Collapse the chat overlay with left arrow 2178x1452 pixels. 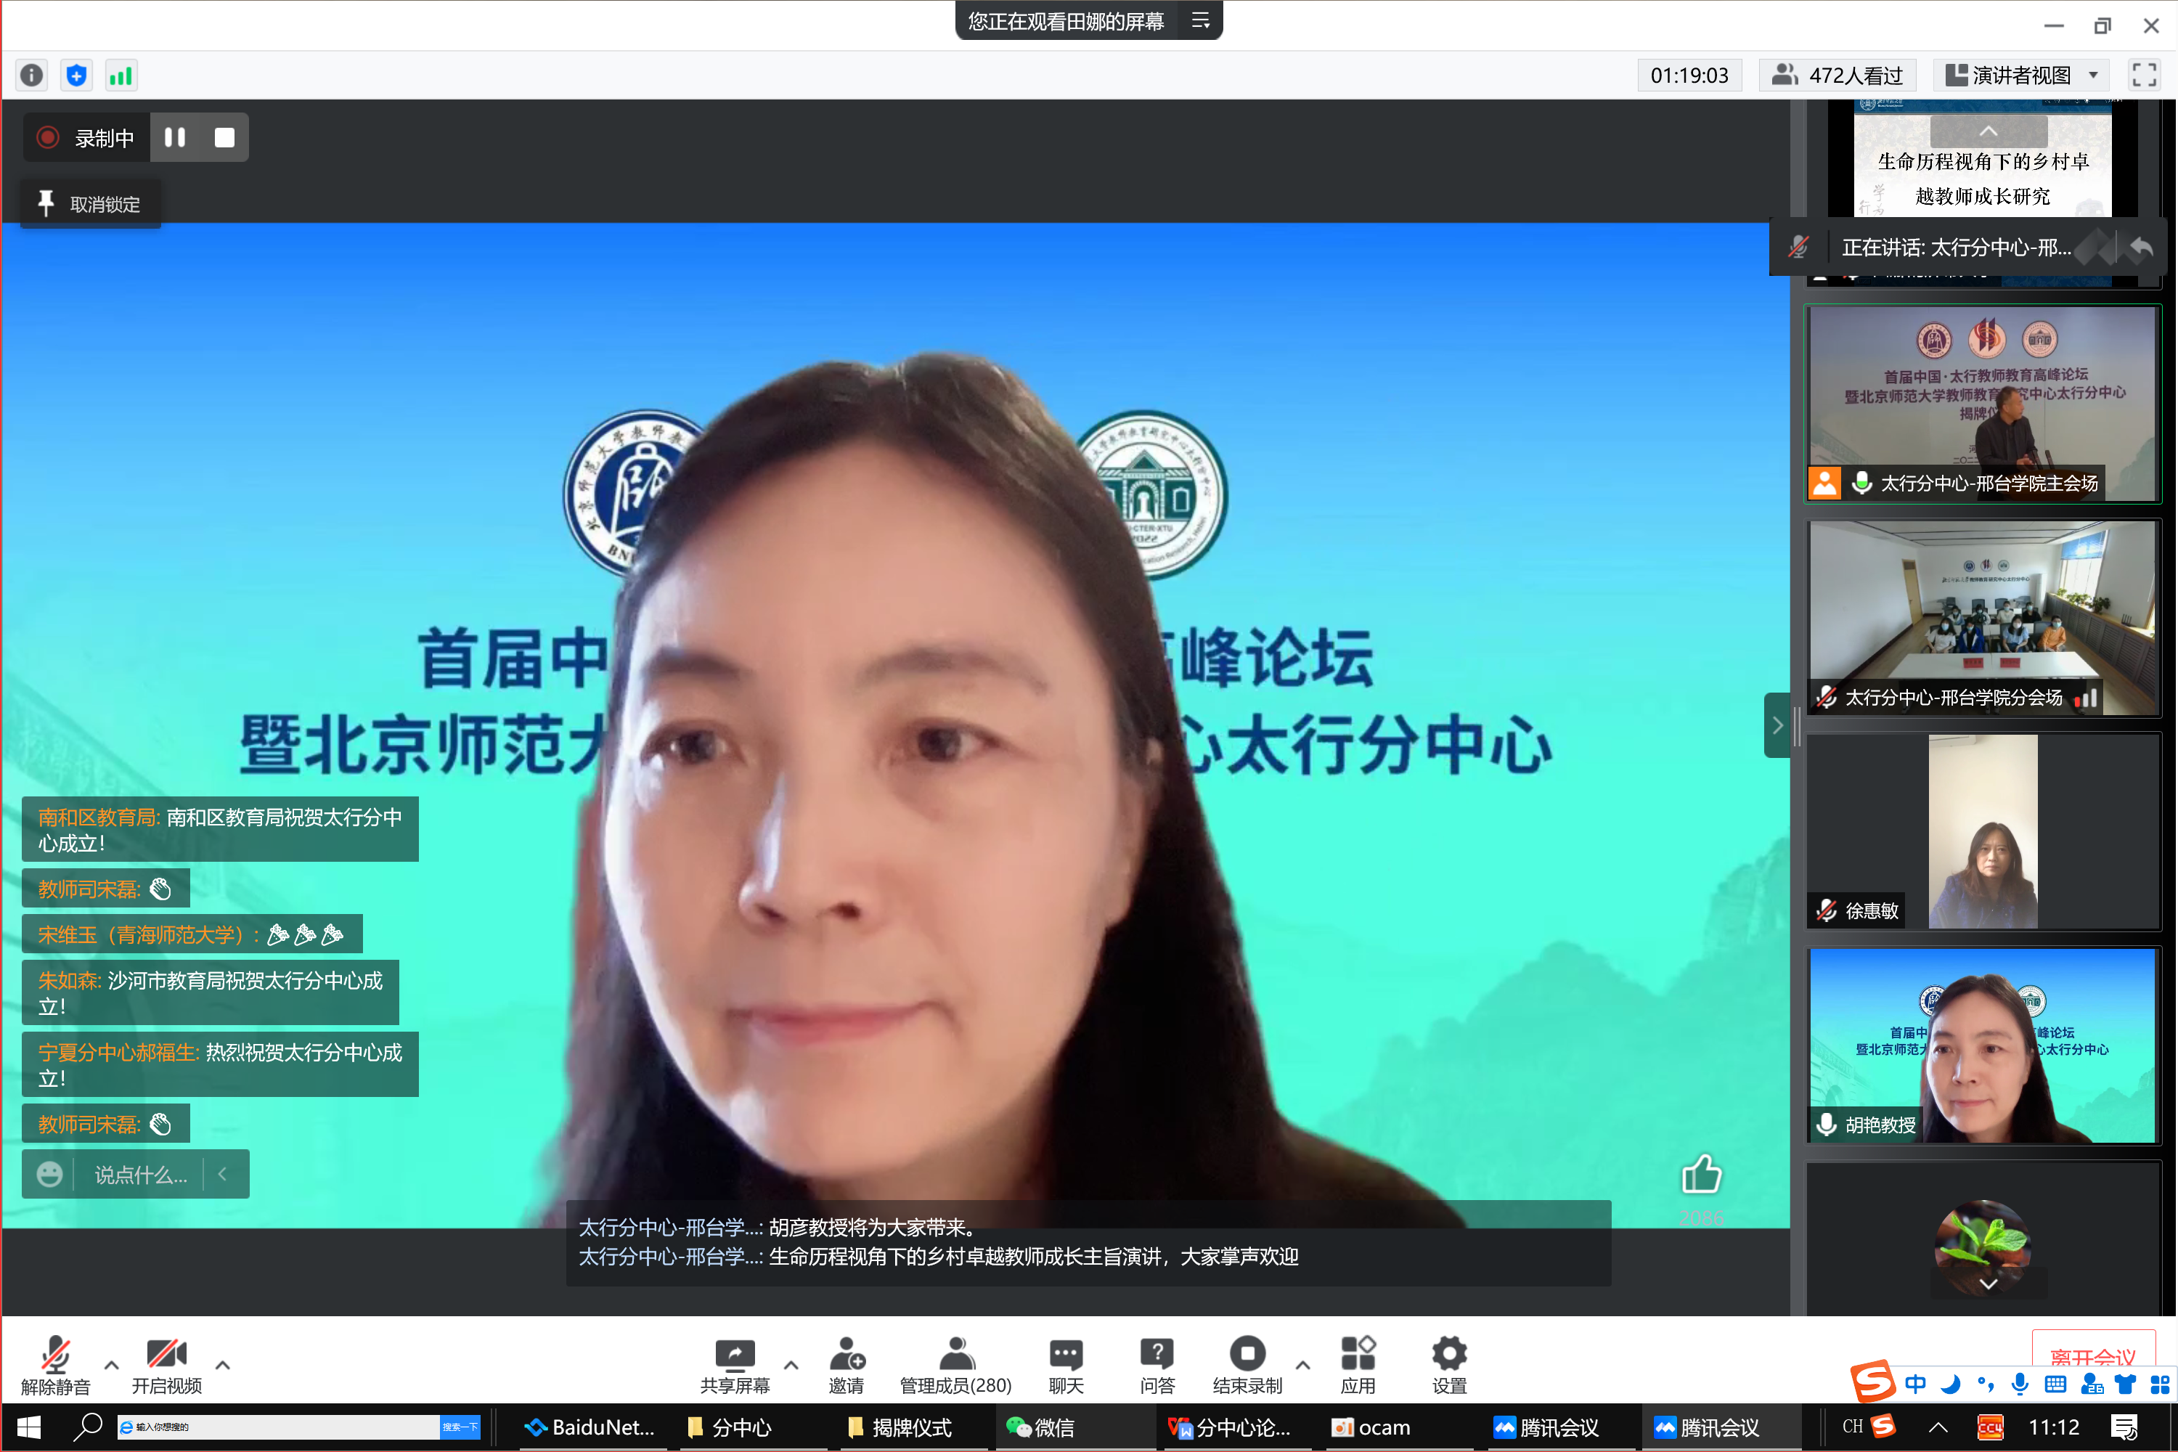(223, 1174)
